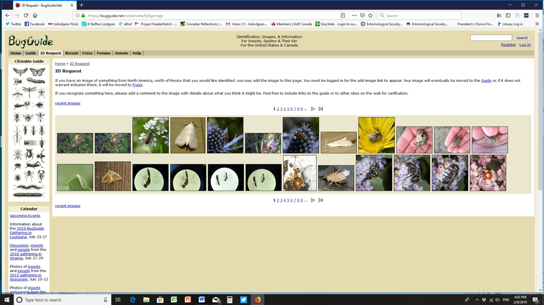Open the white moth on tan thumbnail
The height and width of the screenshot is (305, 544).
point(188,135)
